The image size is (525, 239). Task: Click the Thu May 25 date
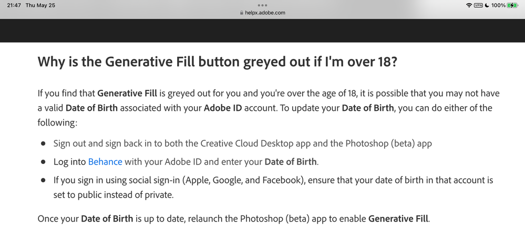[40, 5]
